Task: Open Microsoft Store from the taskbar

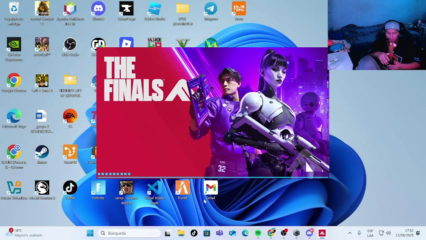Action: [207, 233]
